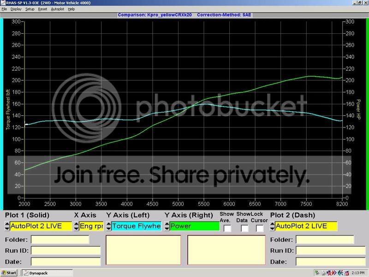This screenshot has height=277, width=369.
Task: Click the Plot 2 Run ID input field
Action: [x=330, y=250]
